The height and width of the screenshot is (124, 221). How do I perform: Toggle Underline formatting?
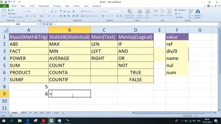click(x=35, y=16)
